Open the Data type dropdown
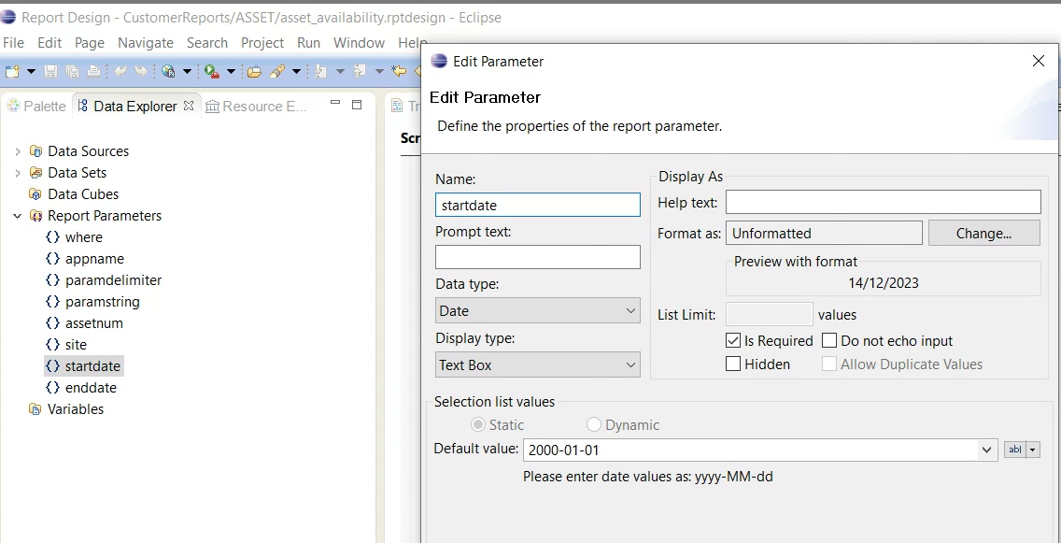The height and width of the screenshot is (543, 1061). (538, 311)
